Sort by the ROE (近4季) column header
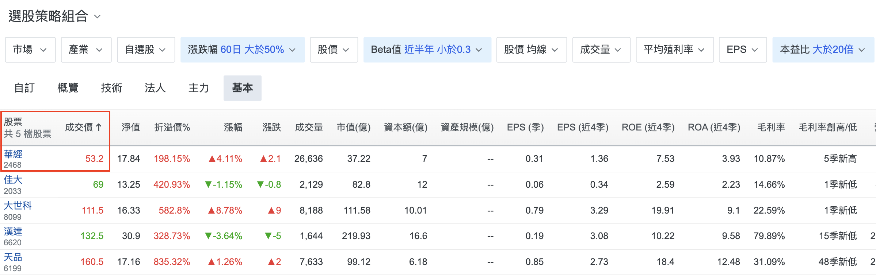The image size is (876, 277). coord(648,128)
